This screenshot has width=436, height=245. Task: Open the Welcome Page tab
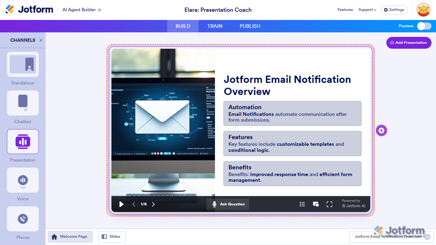point(70,237)
